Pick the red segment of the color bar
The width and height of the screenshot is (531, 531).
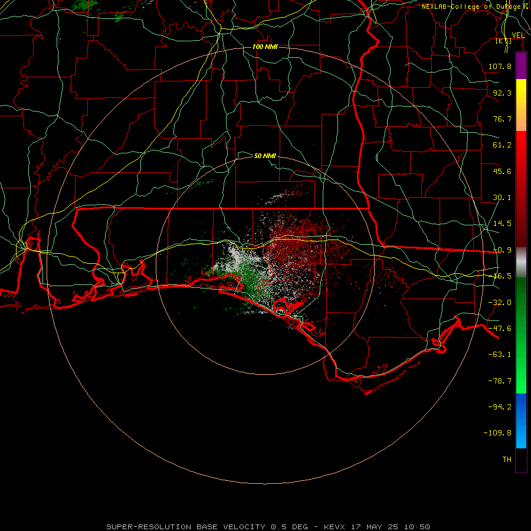[x=521, y=189]
